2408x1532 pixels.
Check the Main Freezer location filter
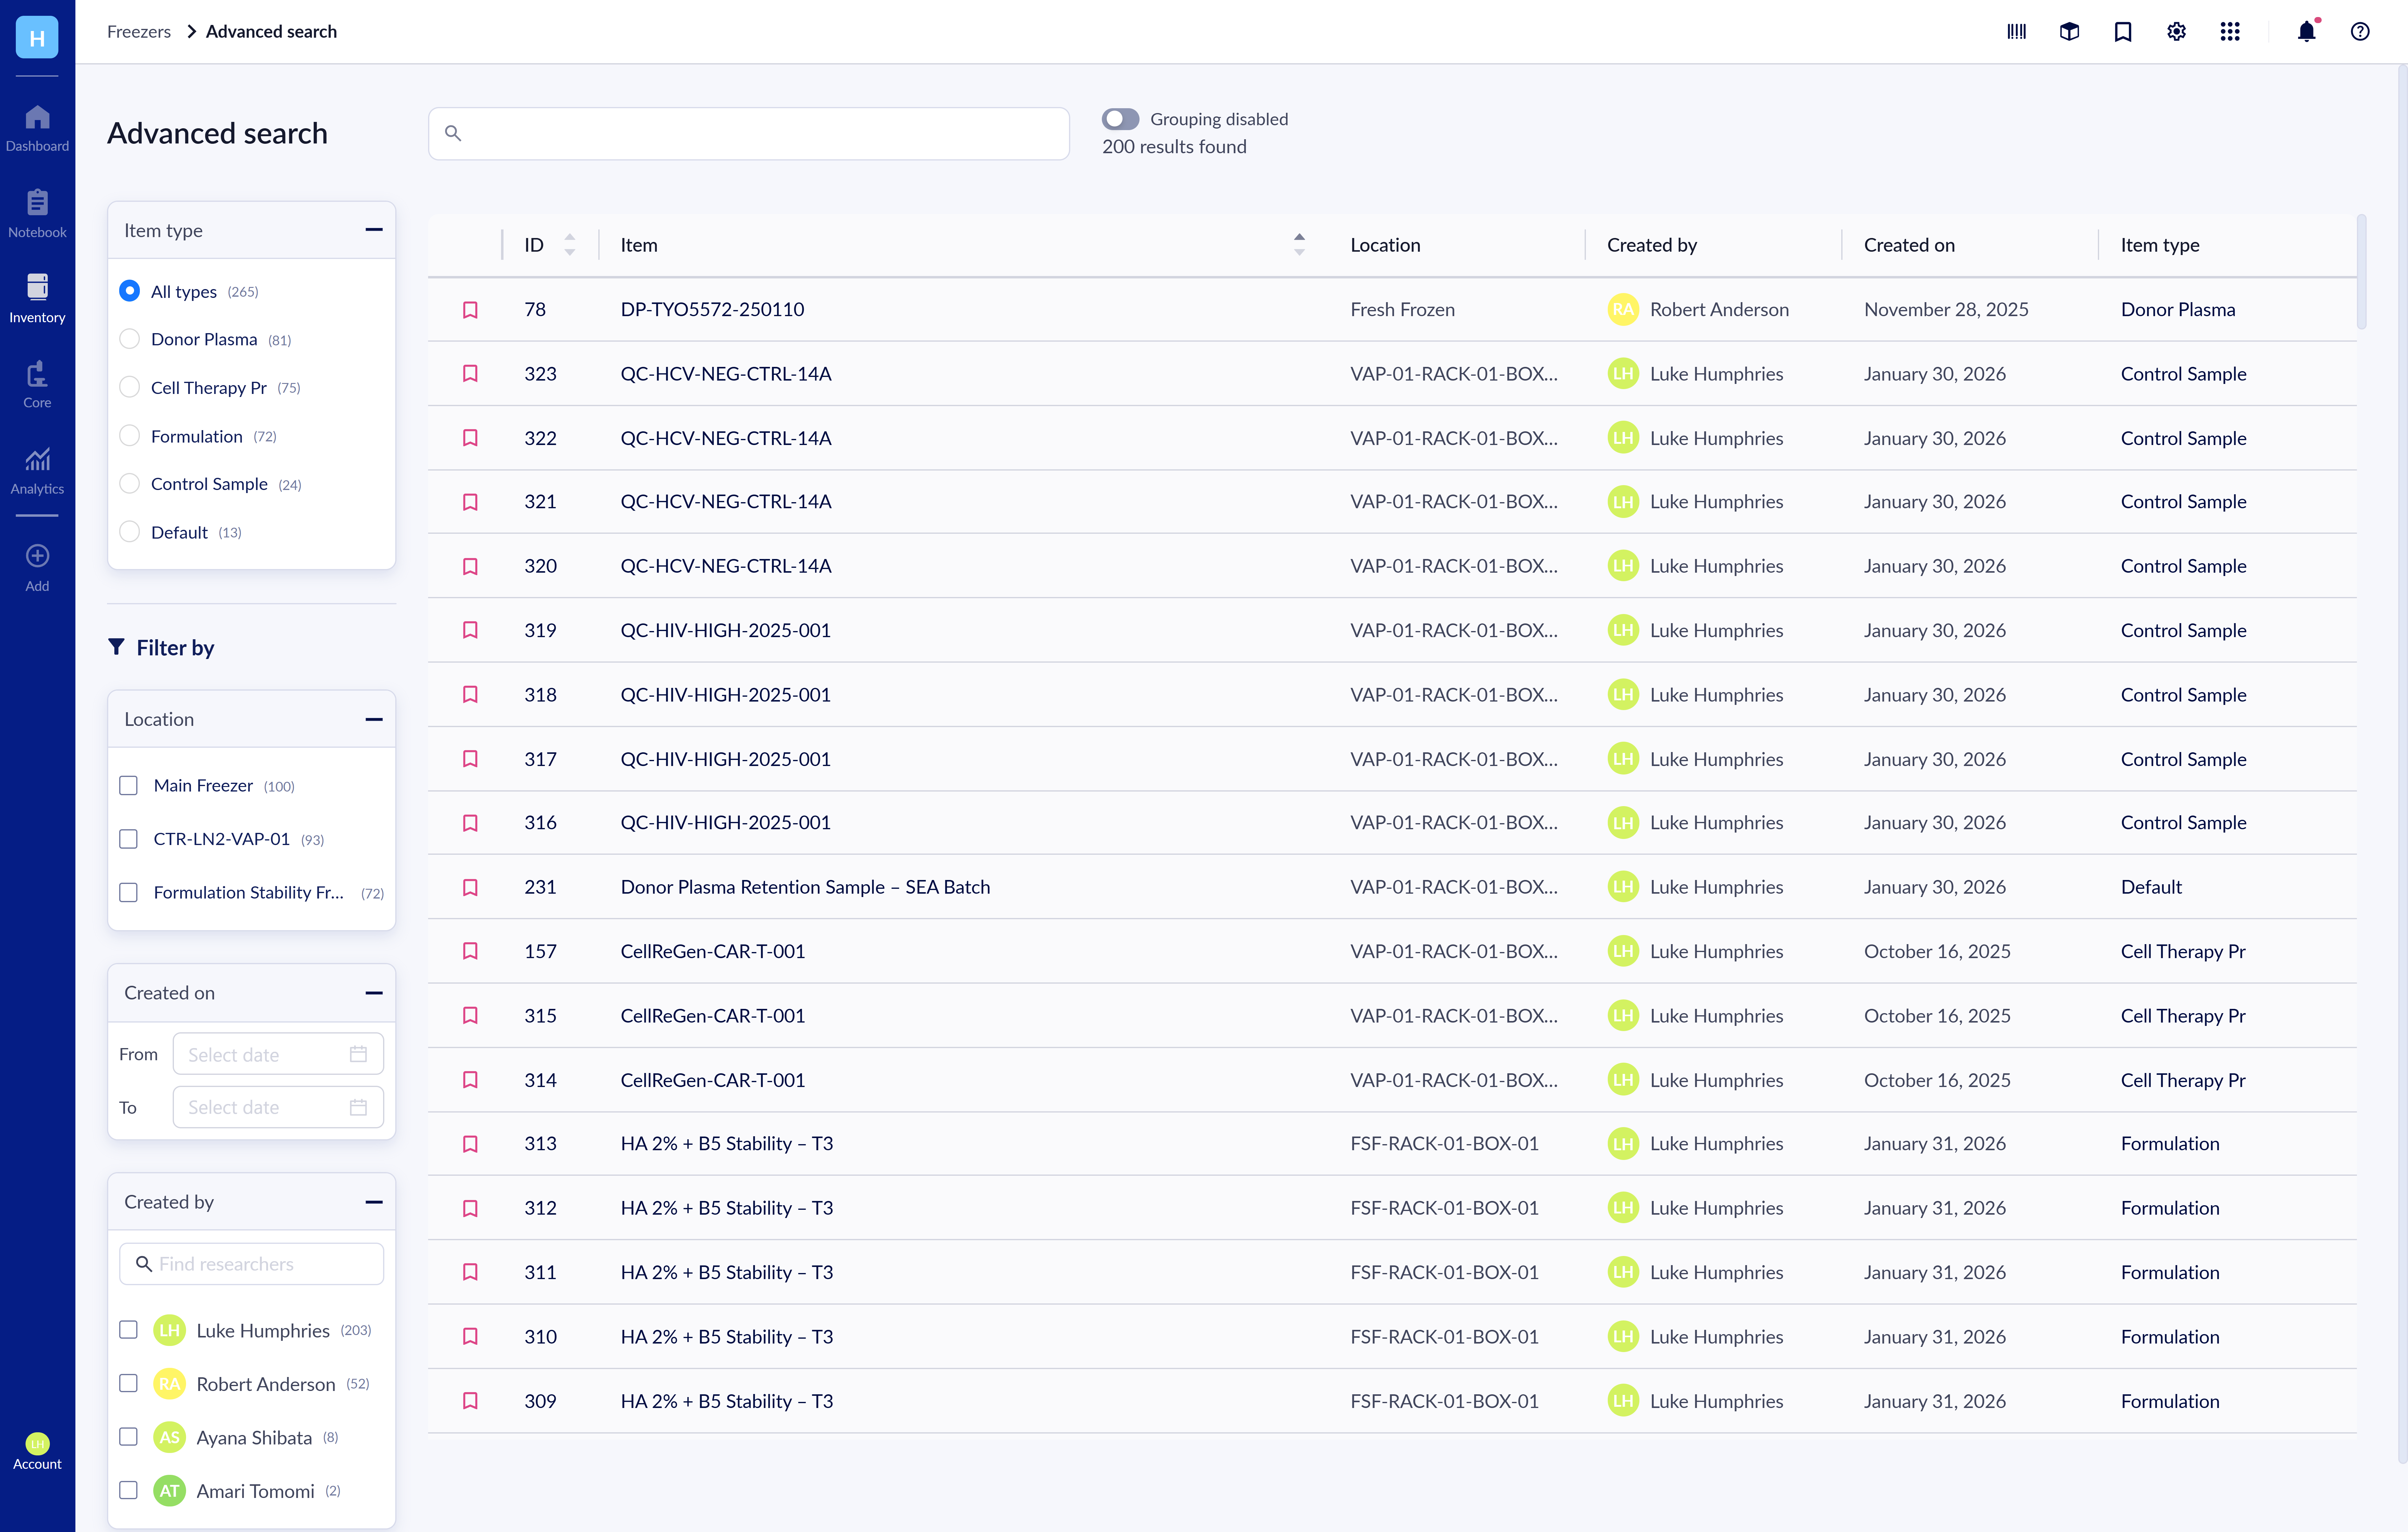tap(129, 785)
